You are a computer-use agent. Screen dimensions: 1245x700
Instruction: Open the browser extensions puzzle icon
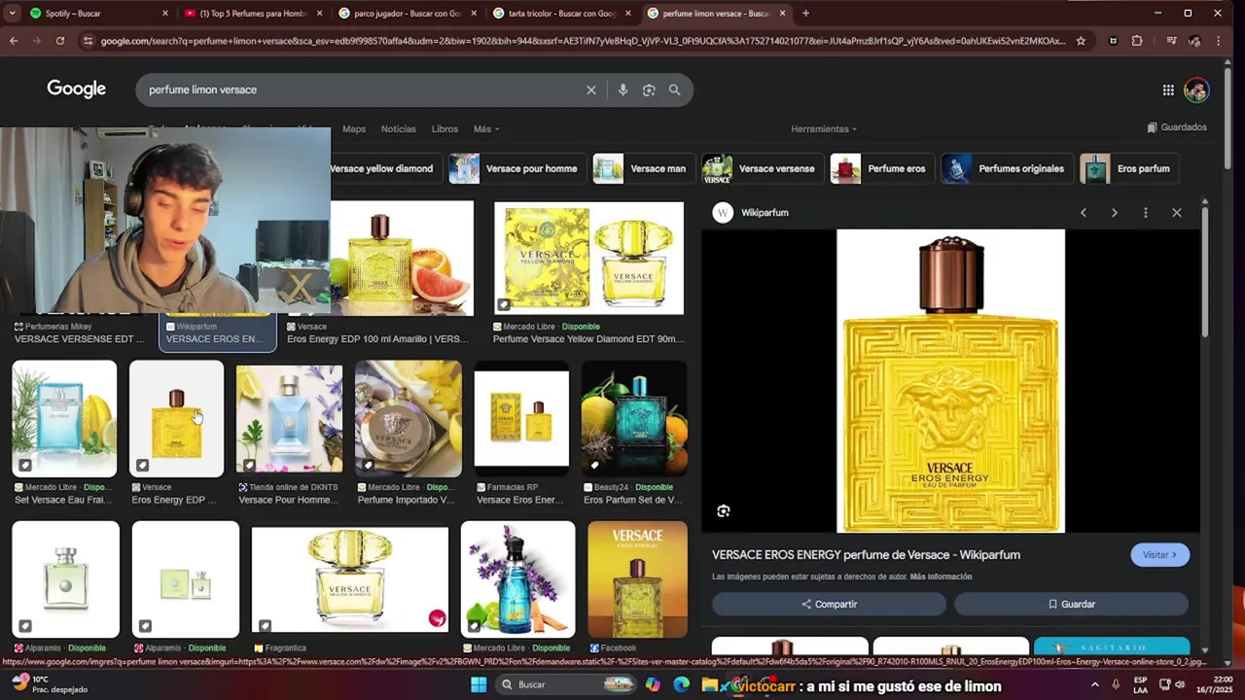pyautogui.click(x=1137, y=41)
